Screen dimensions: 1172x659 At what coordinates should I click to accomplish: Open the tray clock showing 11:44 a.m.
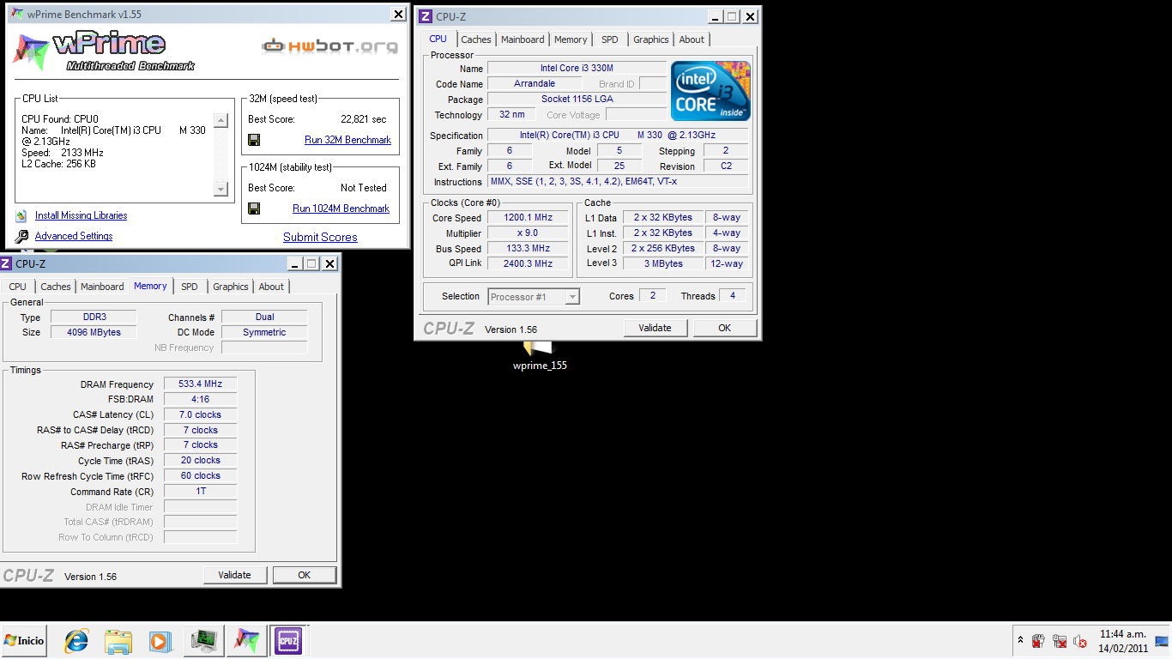tap(1123, 641)
